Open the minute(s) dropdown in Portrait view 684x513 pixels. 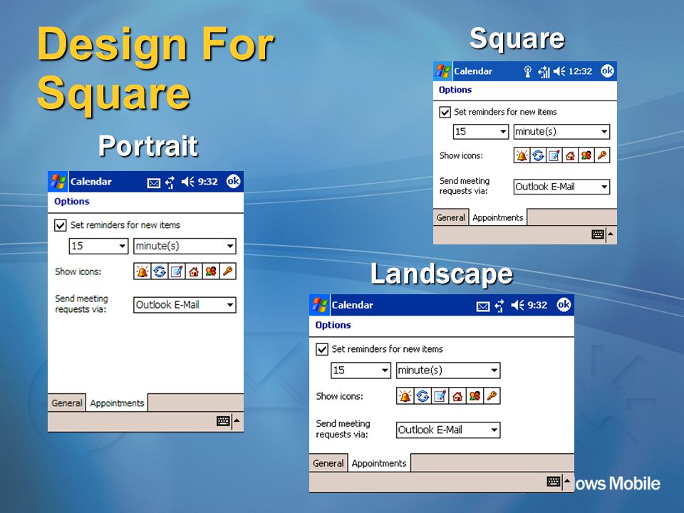click(x=185, y=246)
